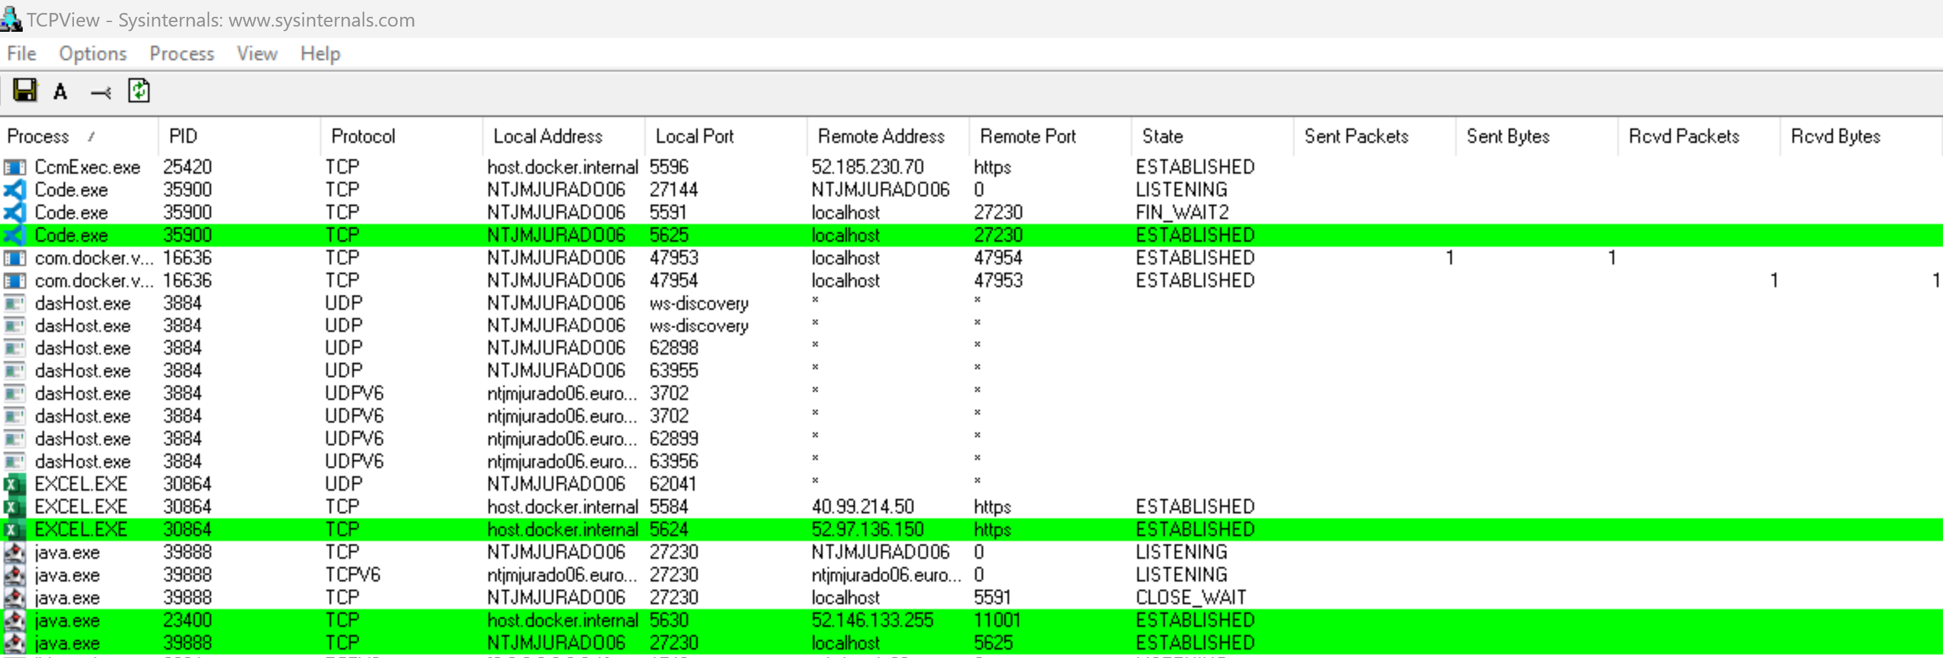Click the local port 5584 cell

coord(669,506)
